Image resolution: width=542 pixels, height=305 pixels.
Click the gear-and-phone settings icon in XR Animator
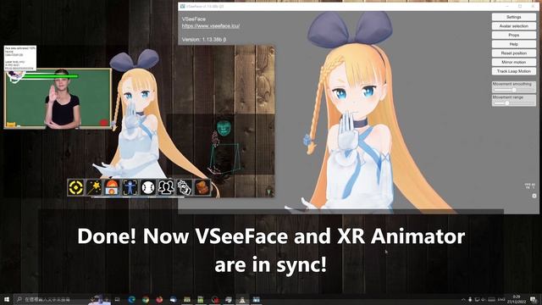pos(184,187)
